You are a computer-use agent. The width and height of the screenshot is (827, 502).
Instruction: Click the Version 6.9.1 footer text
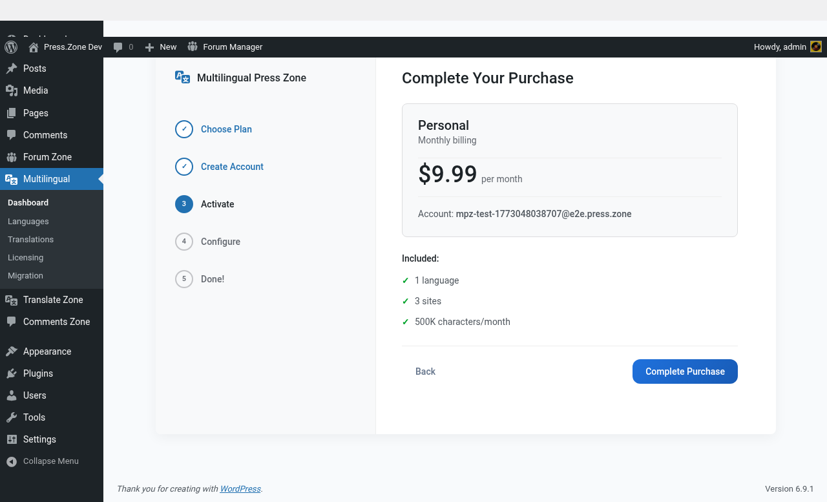point(790,489)
